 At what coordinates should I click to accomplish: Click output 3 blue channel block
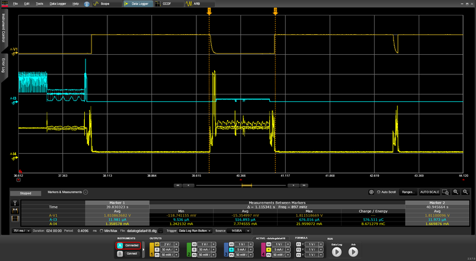coord(226,250)
